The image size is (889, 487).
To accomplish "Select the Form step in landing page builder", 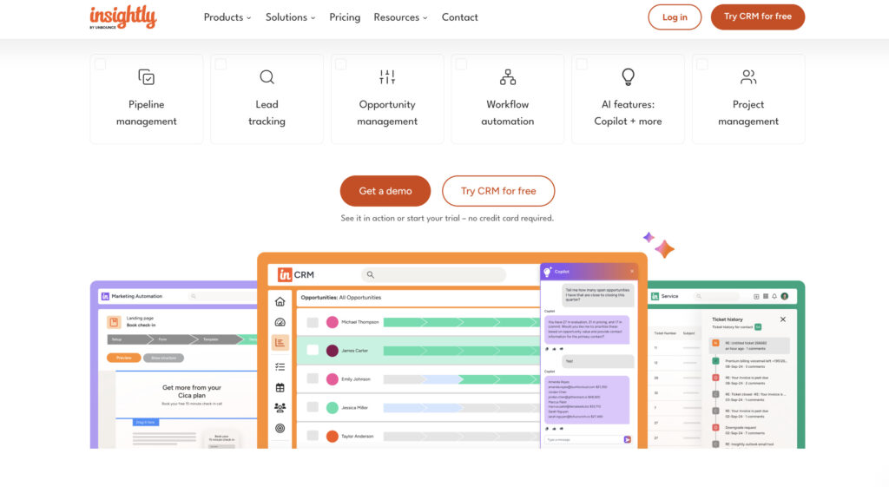I will pyautogui.click(x=172, y=339).
